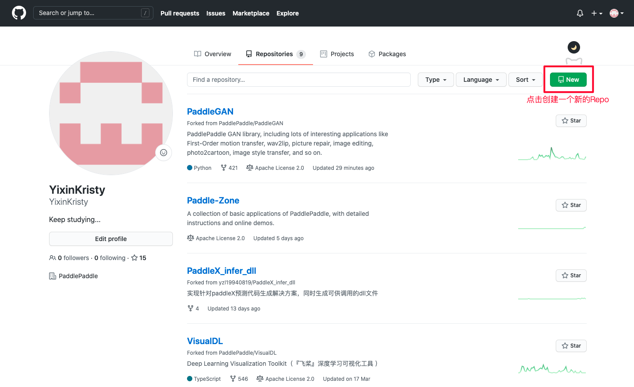Screen dimensions: 634x387
Task: Expand the plus create-new menu
Action: [x=597, y=13]
